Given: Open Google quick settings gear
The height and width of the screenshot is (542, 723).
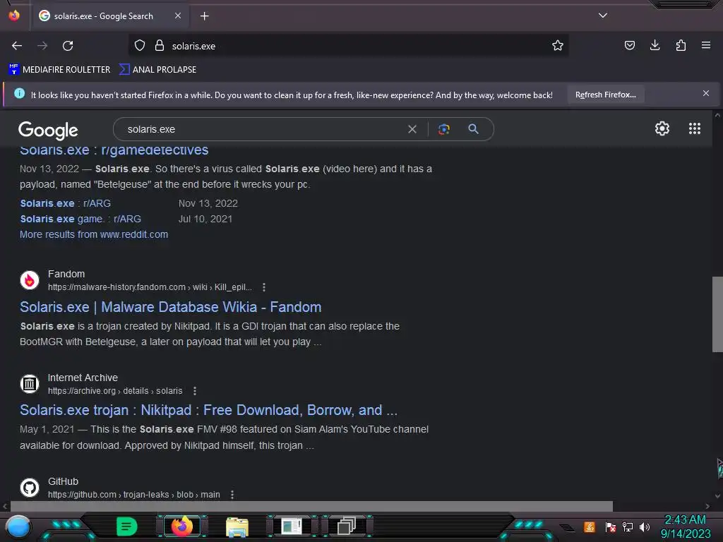Looking at the screenshot, I should click(x=662, y=128).
